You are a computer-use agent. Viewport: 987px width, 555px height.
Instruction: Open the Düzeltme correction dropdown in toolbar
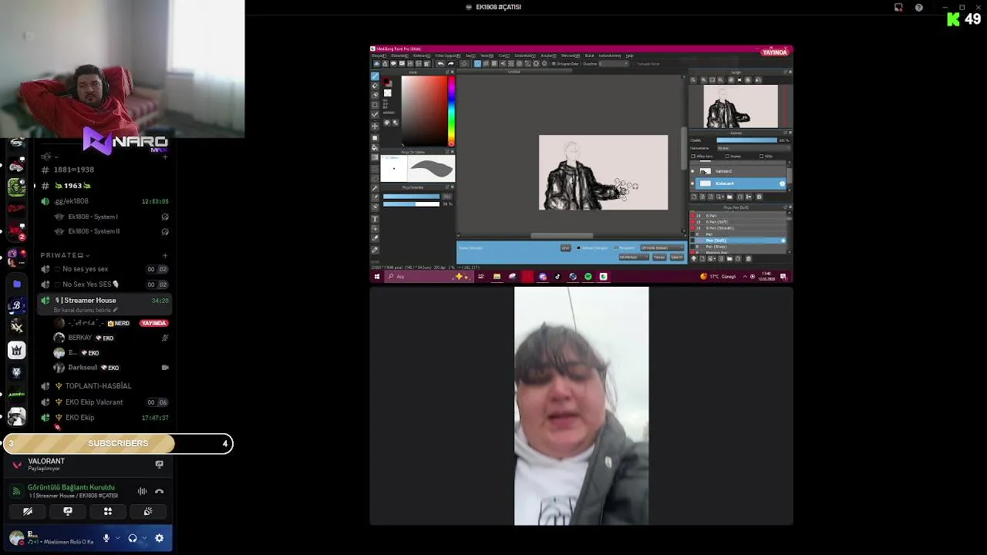(x=615, y=63)
